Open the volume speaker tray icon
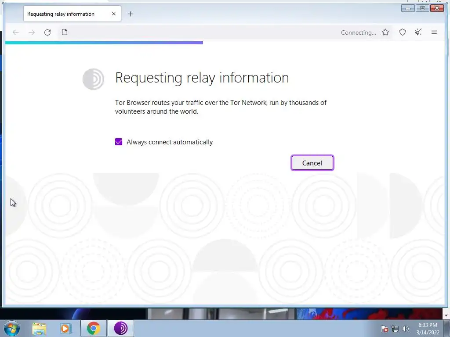 405,329
